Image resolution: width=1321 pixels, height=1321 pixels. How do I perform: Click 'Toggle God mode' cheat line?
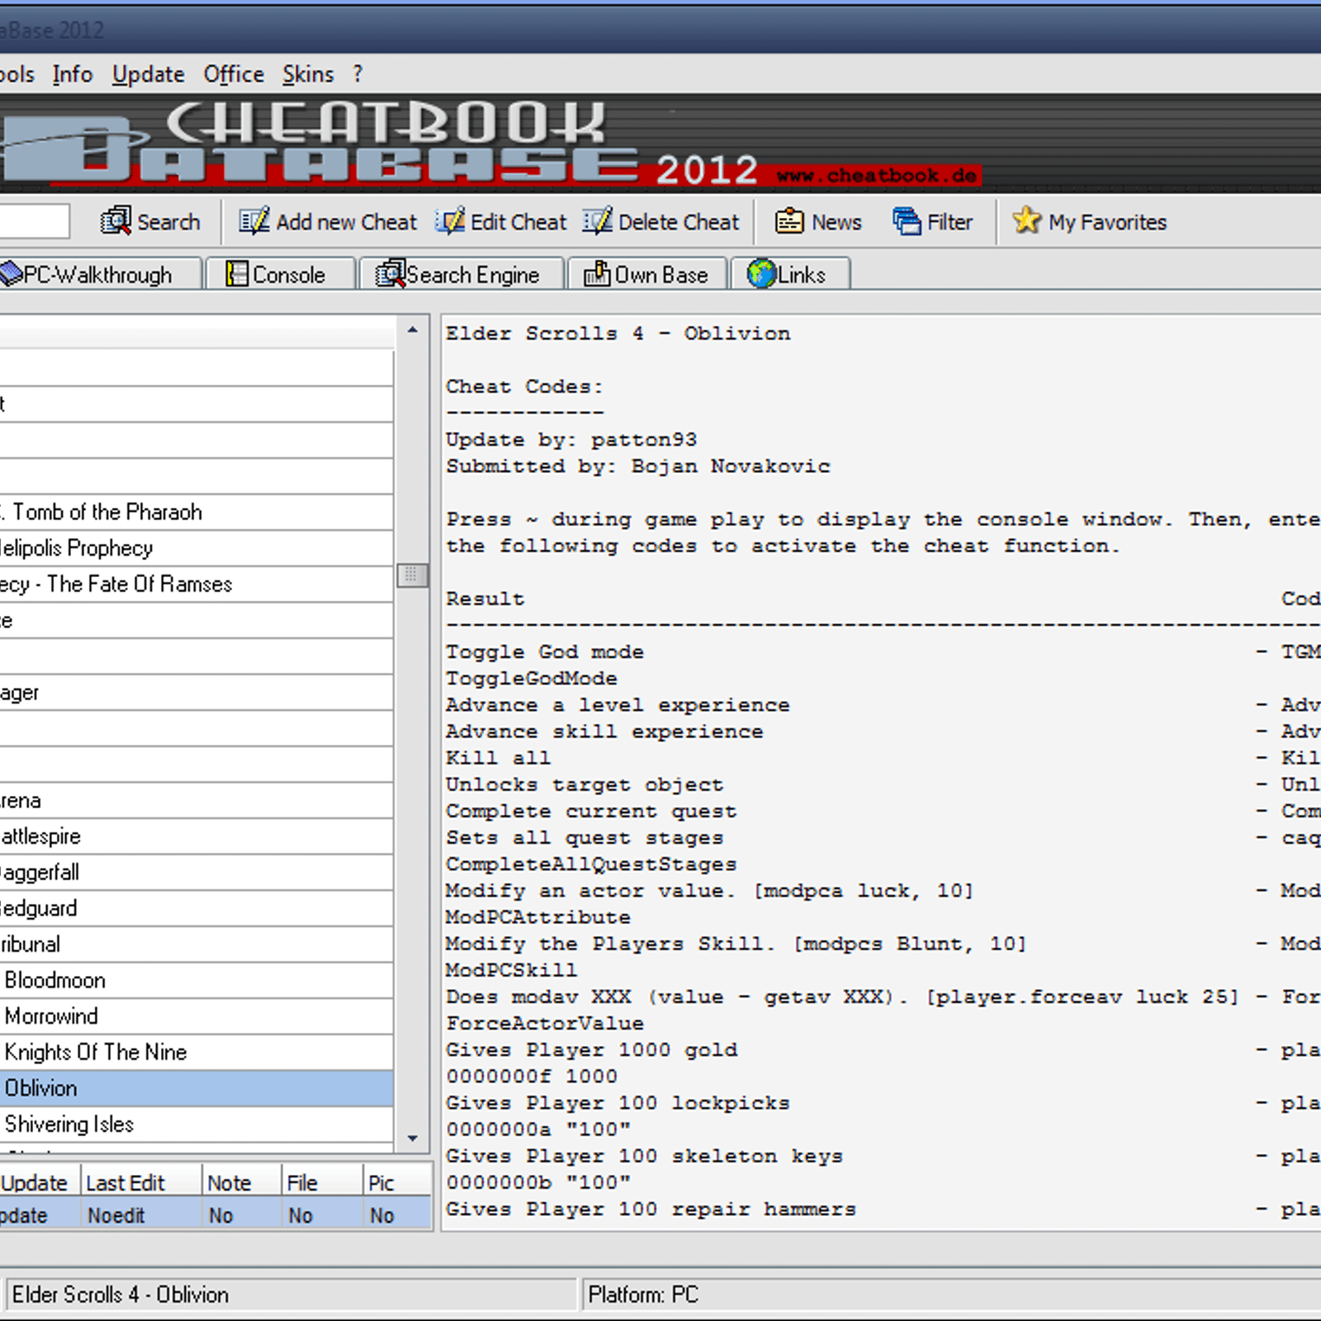[x=545, y=652]
